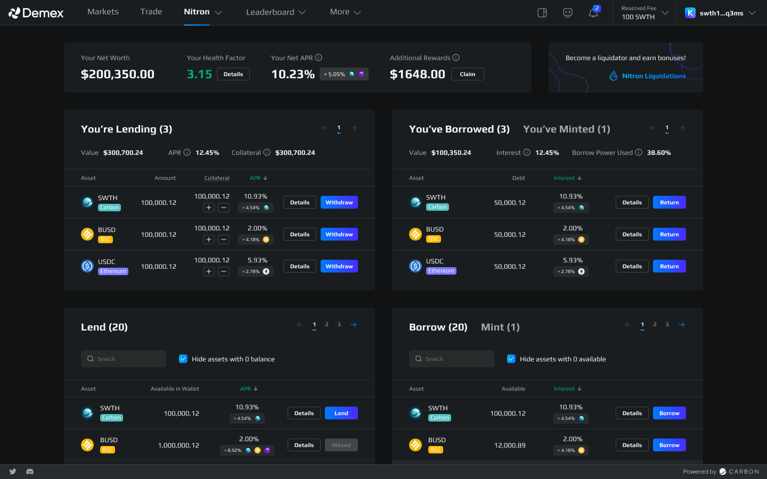The height and width of the screenshot is (479, 767).
Task: Toggle Hide assets with 0 available checkbox
Action: click(x=511, y=359)
